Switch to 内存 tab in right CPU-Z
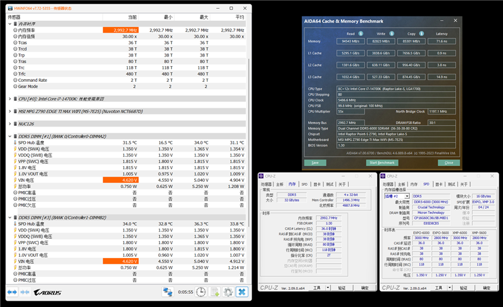This screenshot has height=307, width=503. coord(414,184)
